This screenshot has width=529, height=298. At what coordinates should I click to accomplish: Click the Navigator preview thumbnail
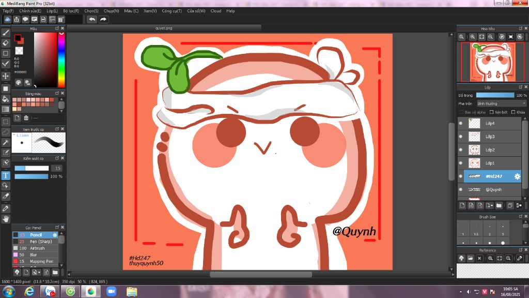pyautogui.click(x=493, y=62)
